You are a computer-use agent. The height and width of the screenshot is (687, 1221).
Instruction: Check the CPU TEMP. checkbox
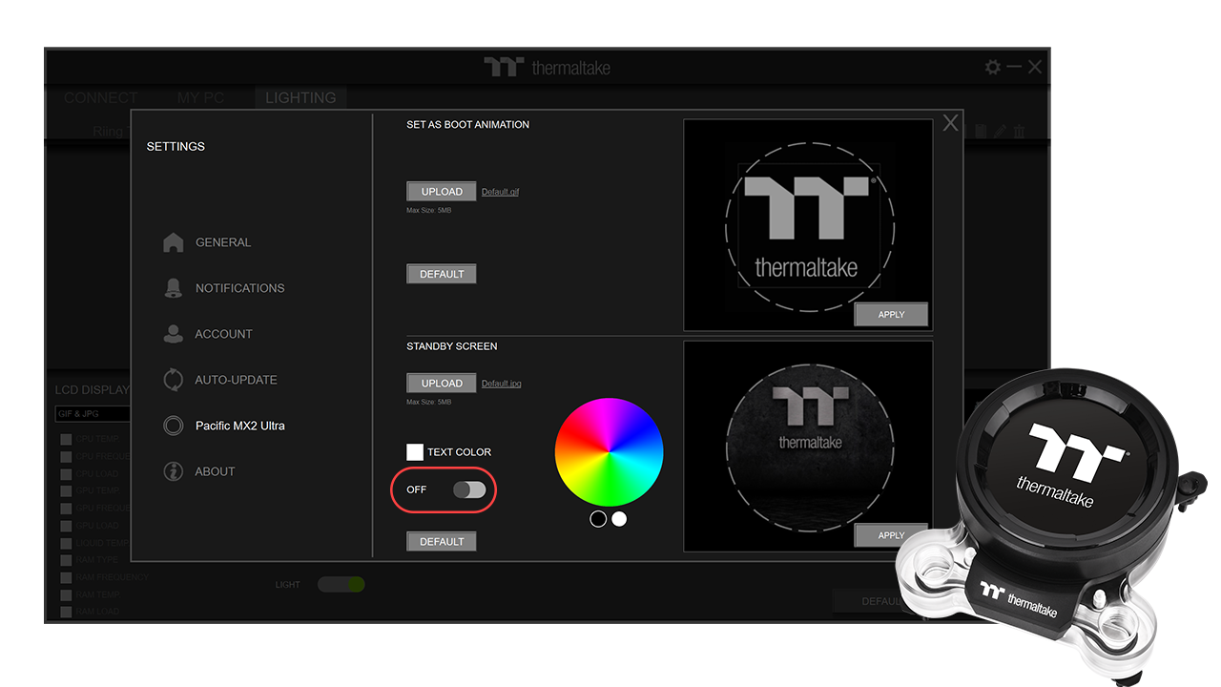click(66, 440)
